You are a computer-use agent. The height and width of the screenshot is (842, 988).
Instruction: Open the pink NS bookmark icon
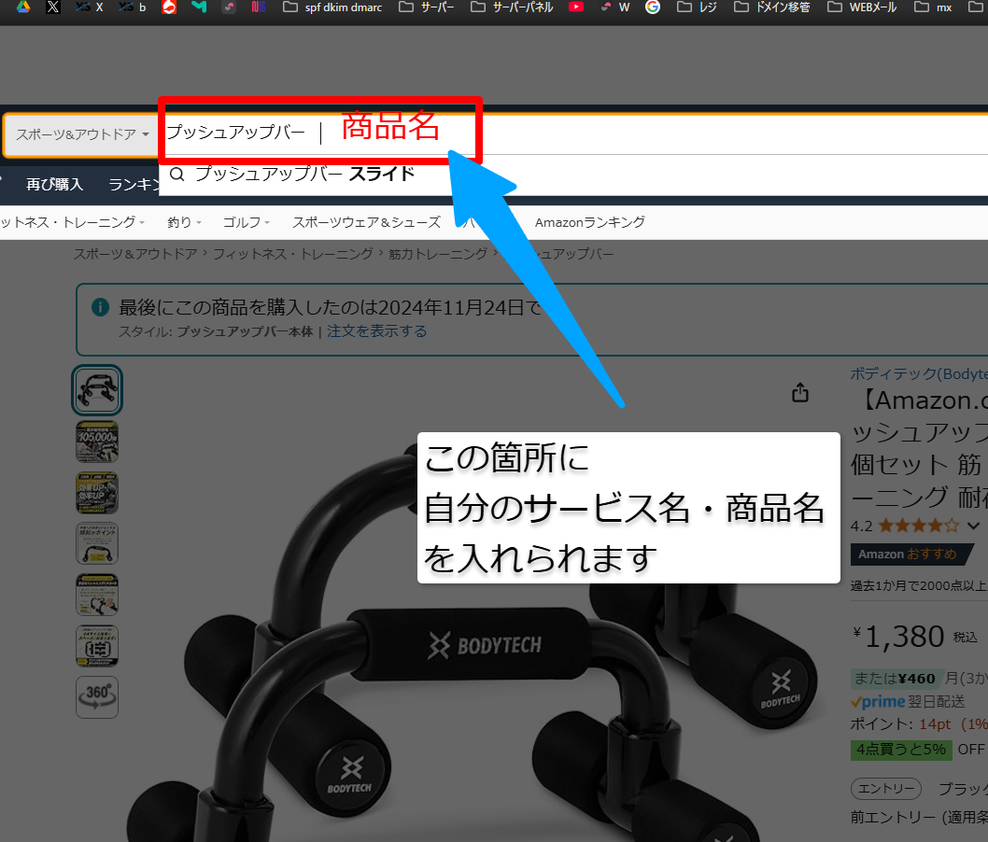[x=259, y=7]
